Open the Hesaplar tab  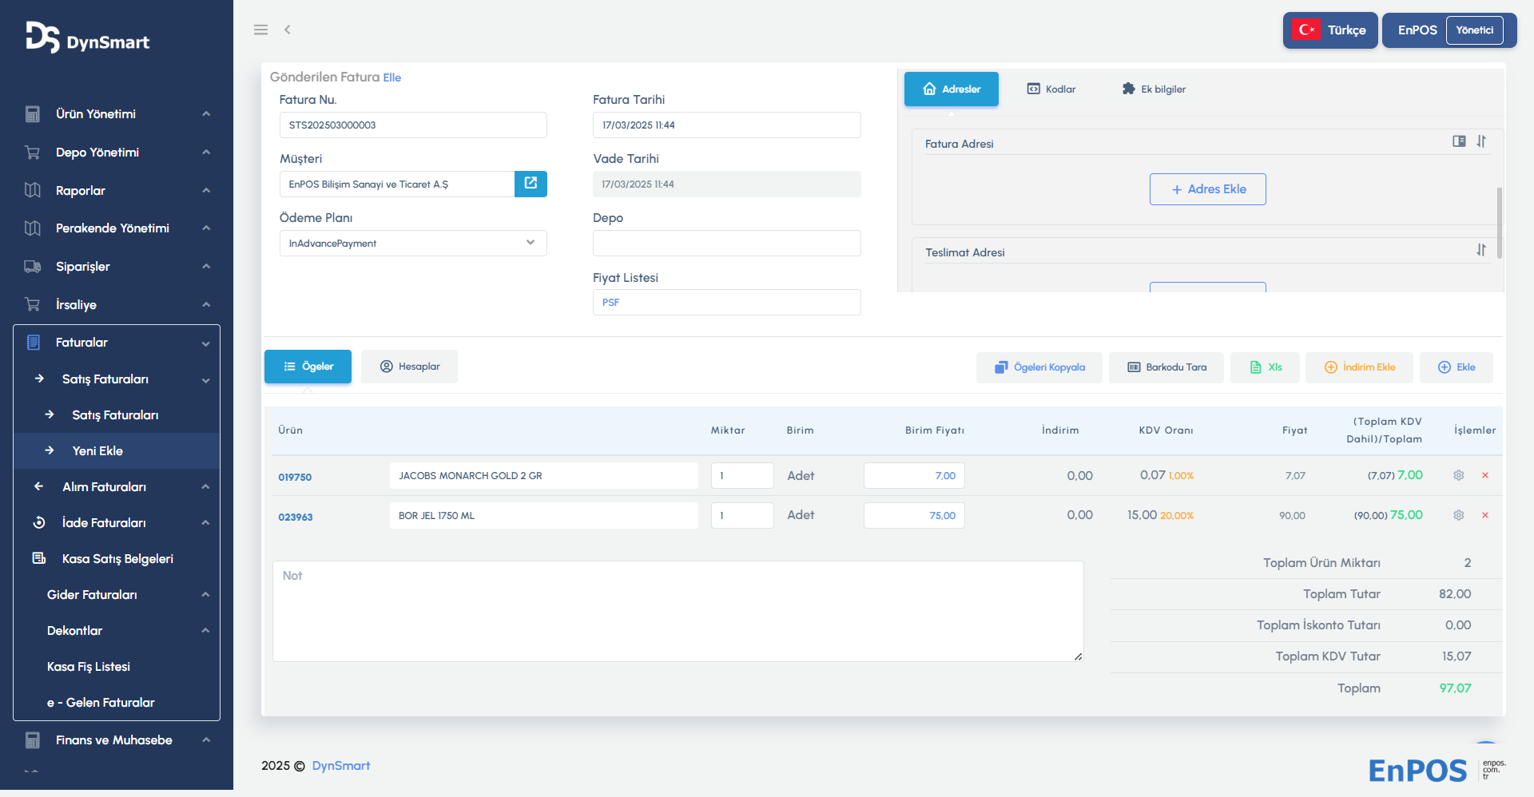tap(410, 367)
